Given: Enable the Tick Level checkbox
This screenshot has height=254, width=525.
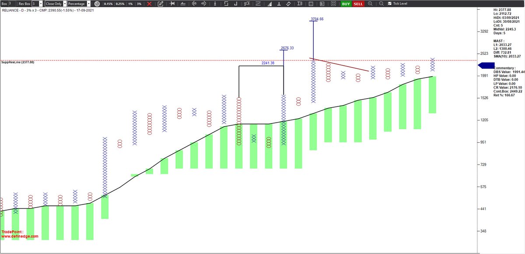Looking at the screenshot, I should coord(390,4).
